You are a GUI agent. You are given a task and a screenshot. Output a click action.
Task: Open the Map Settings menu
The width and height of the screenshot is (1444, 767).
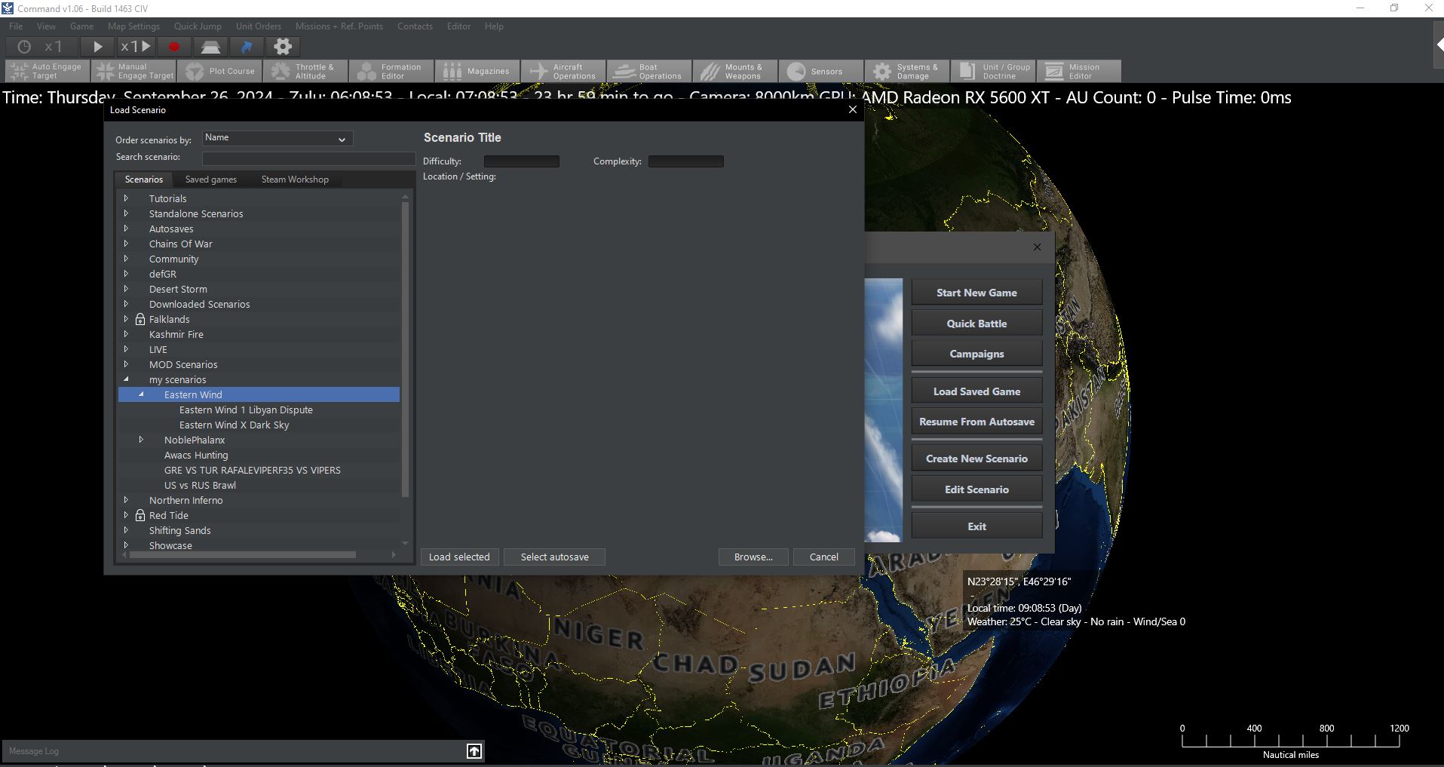(133, 26)
